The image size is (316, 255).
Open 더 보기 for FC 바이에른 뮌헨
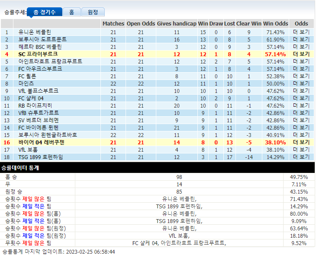301,127
